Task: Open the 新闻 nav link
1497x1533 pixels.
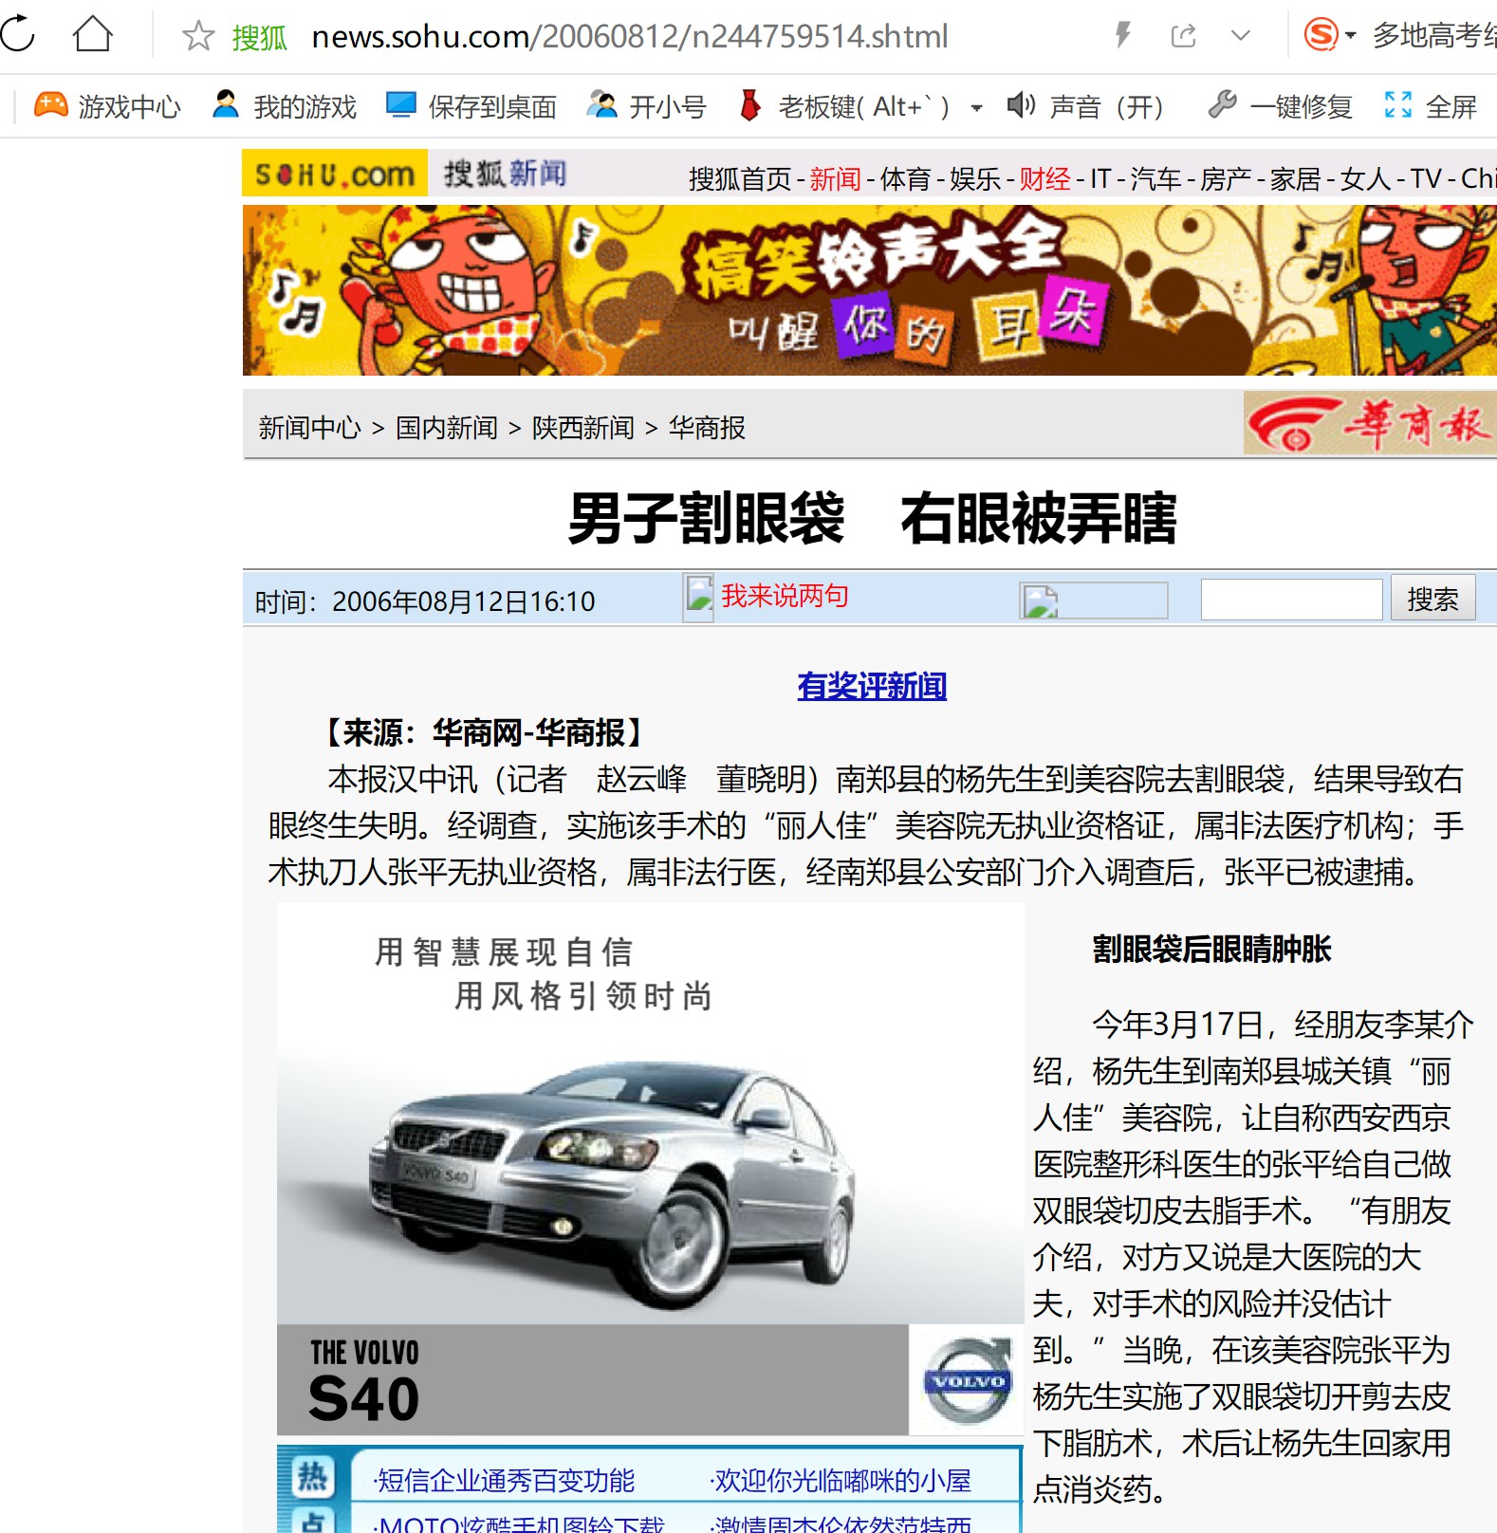Action: point(835,178)
